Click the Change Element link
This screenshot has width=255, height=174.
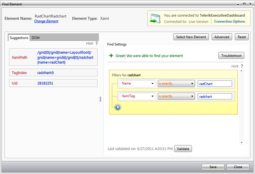[46, 21]
